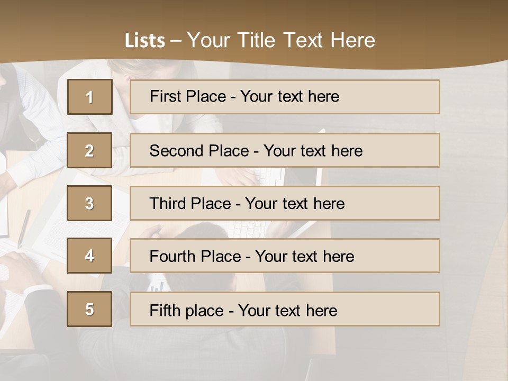Click the Fourth Place text box
The image size is (508, 381).
click(x=285, y=256)
